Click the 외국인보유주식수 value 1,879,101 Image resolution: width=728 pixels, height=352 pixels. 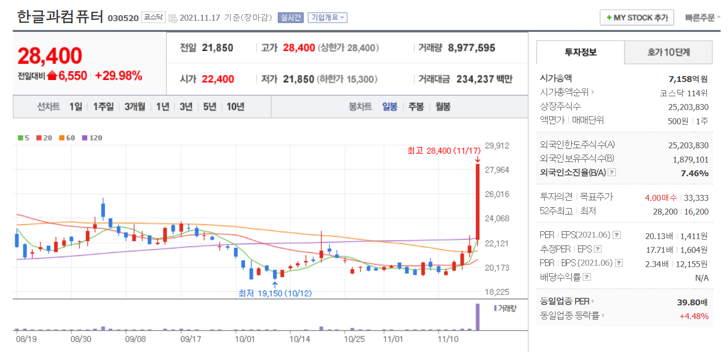pos(691,159)
